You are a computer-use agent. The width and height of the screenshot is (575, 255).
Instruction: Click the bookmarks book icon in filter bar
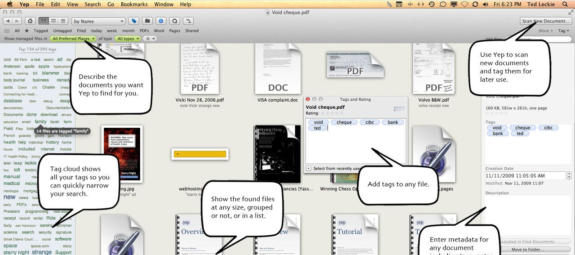(x=6, y=31)
